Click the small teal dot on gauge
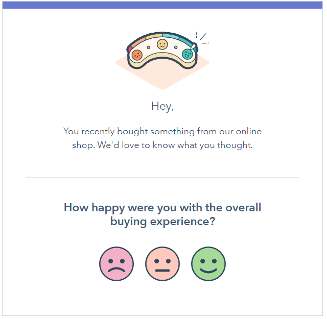Screen dimensions: 327x319 click(x=176, y=47)
